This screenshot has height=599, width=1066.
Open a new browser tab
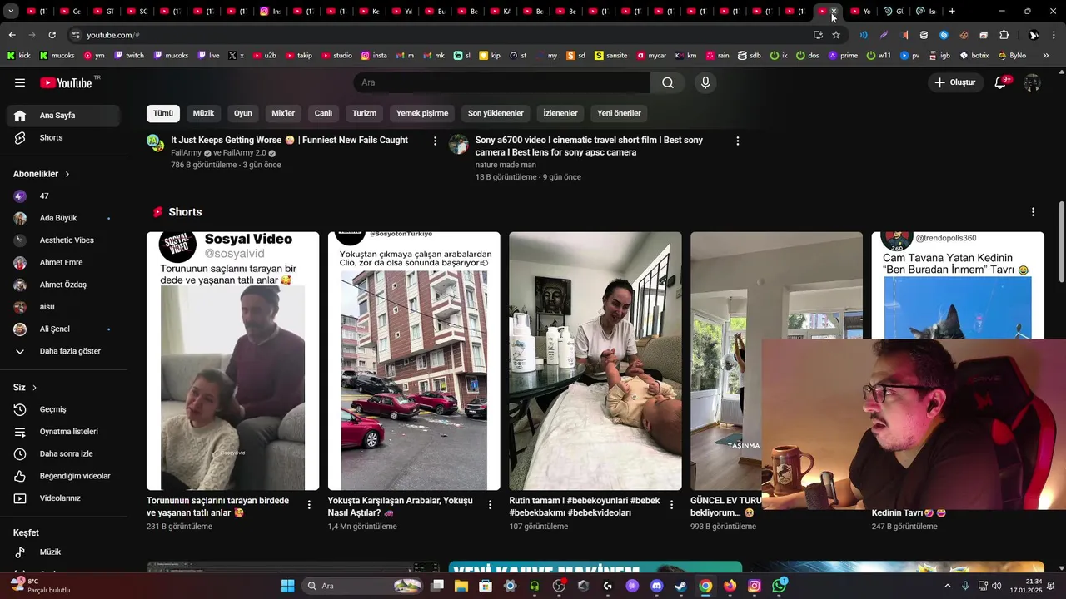tap(952, 12)
